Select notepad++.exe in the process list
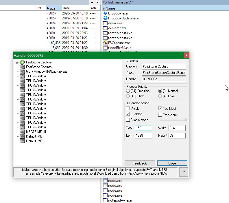 point(120,200)
